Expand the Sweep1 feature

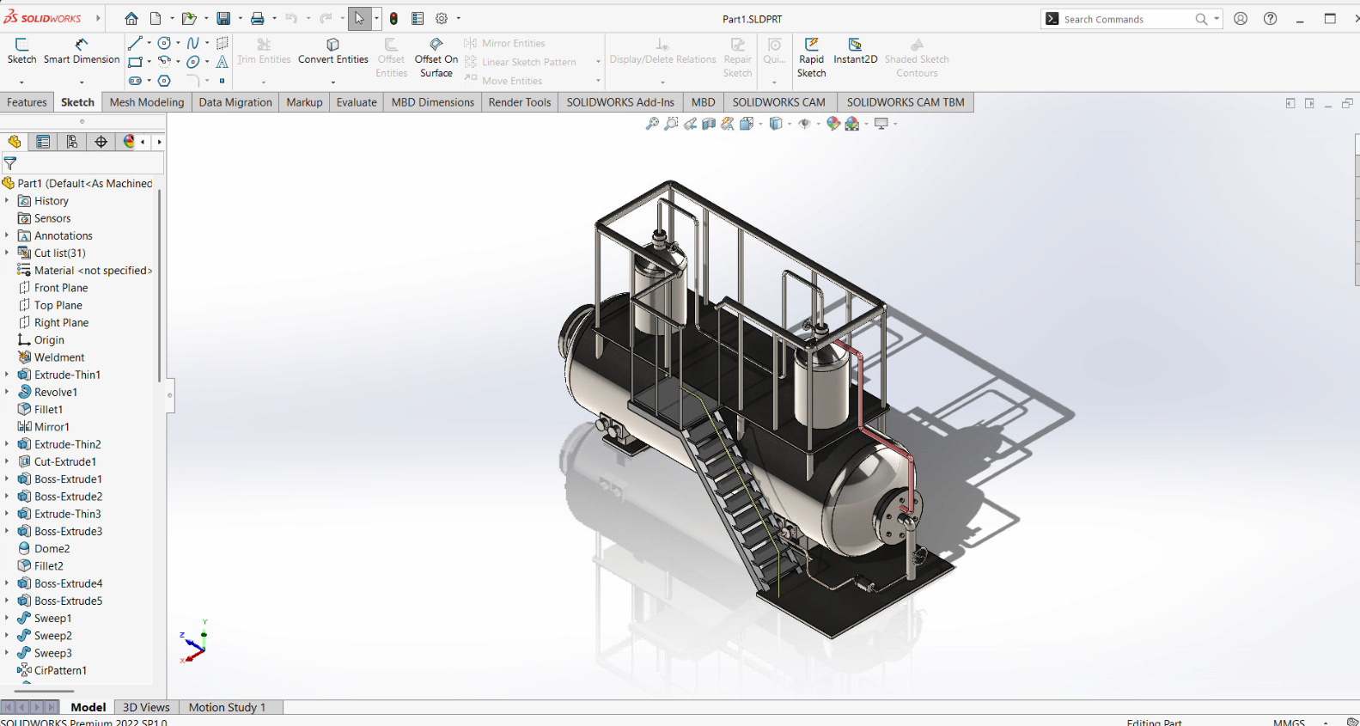7,618
